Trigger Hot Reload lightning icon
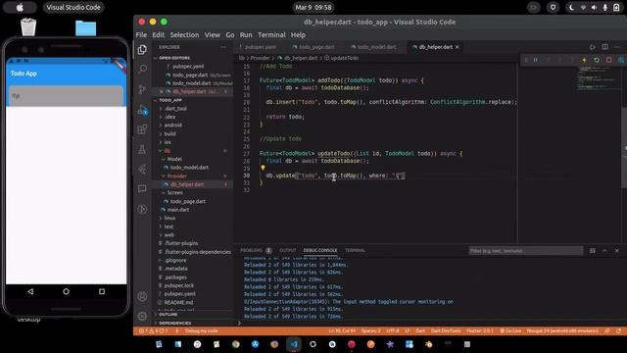627x353 pixels. 585,60
